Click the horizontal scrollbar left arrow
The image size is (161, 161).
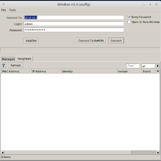(x=3, y=153)
